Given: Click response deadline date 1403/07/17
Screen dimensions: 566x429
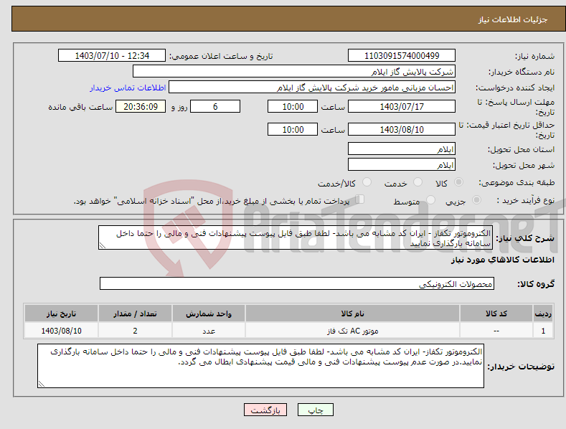Looking at the screenshot, I should (x=402, y=106).
